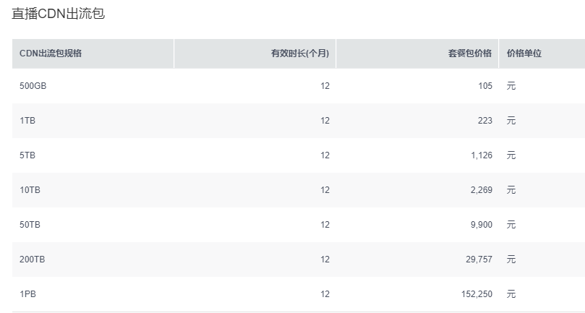This screenshot has width=585, height=313.
Task: Click the 1,126 price value
Action: click(482, 155)
